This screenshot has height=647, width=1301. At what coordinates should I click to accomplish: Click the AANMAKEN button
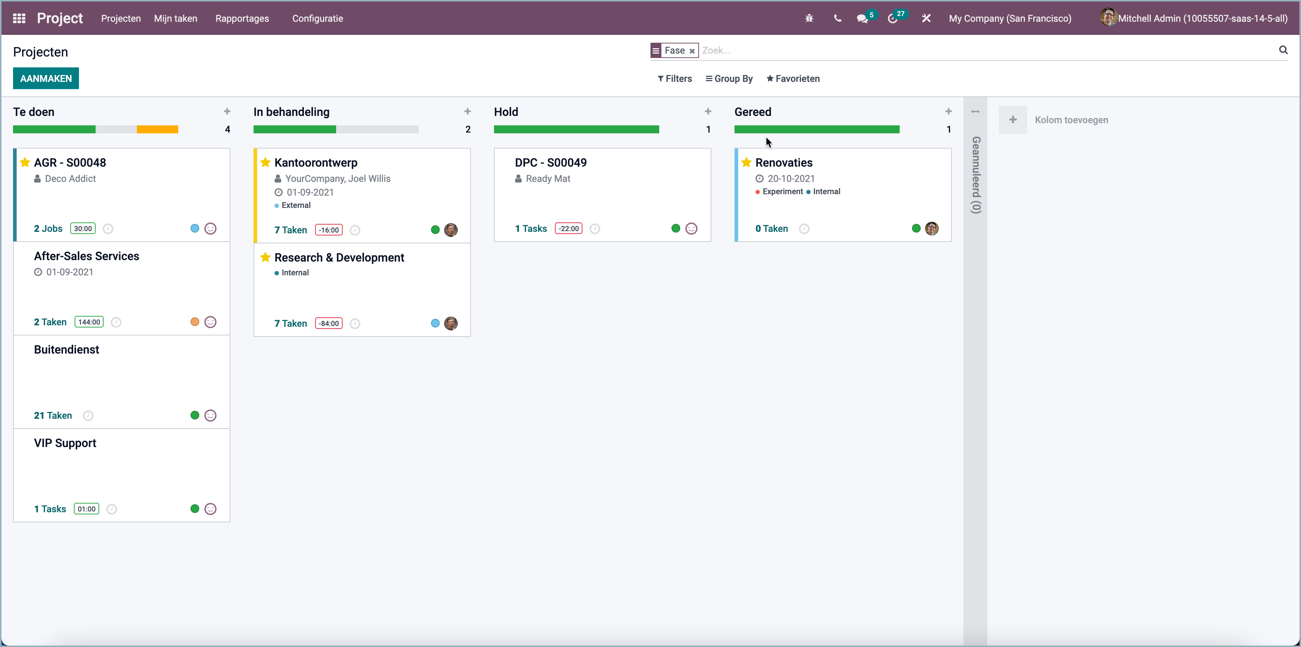pos(45,78)
